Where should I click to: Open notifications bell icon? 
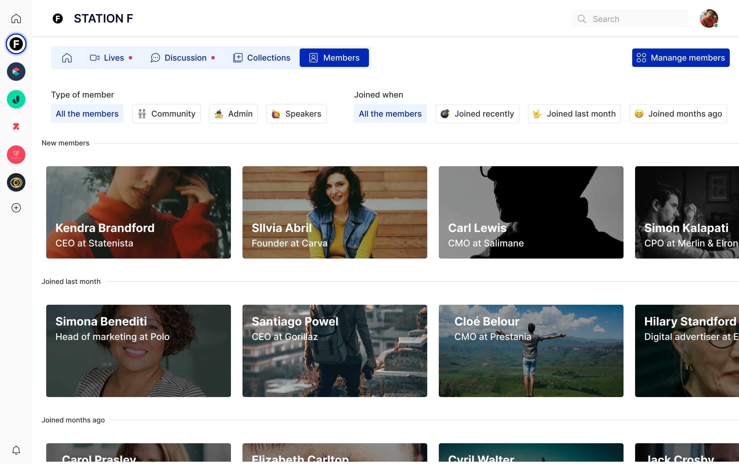coord(16,450)
